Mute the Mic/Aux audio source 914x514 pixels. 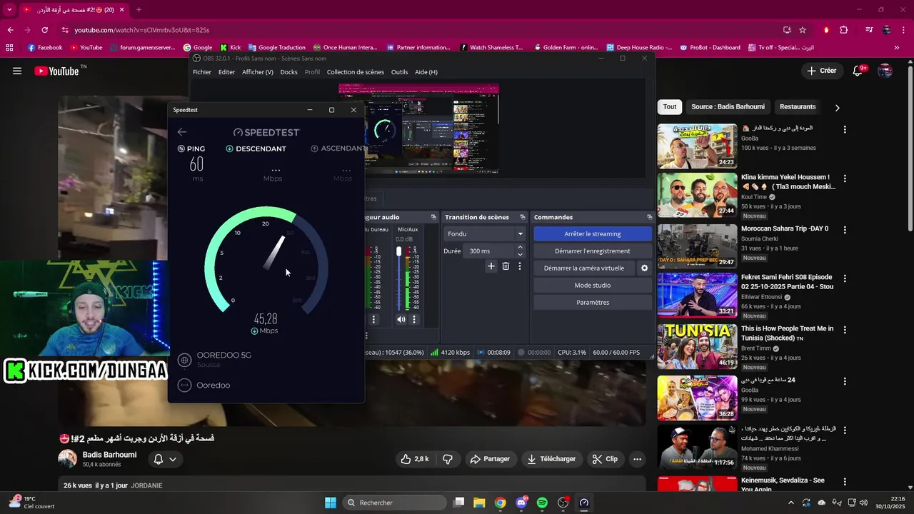(x=401, y=319)
